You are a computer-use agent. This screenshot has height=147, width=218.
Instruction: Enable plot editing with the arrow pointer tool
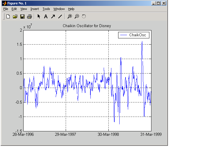coord(39,17)
